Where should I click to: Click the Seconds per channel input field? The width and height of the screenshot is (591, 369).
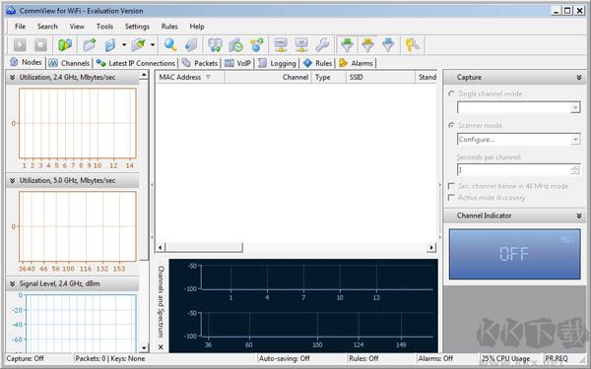point(514,170)
